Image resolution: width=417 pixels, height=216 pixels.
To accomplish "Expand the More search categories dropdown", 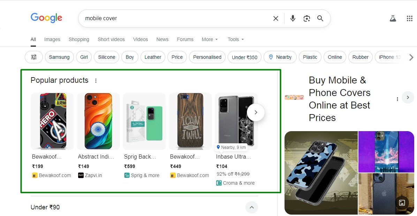I will click(x=210, y=39).
